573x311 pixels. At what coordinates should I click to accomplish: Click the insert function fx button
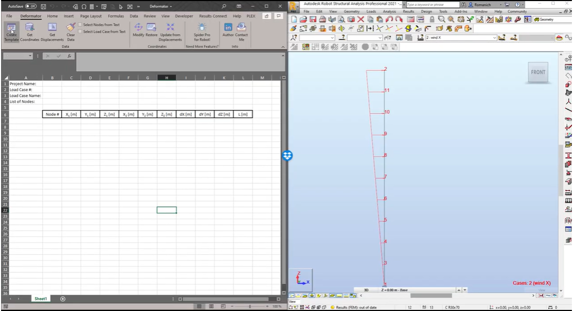(69, 56)
